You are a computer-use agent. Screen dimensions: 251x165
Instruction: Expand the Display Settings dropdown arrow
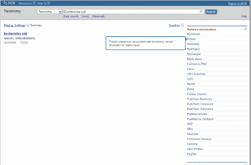pos(28,25)
